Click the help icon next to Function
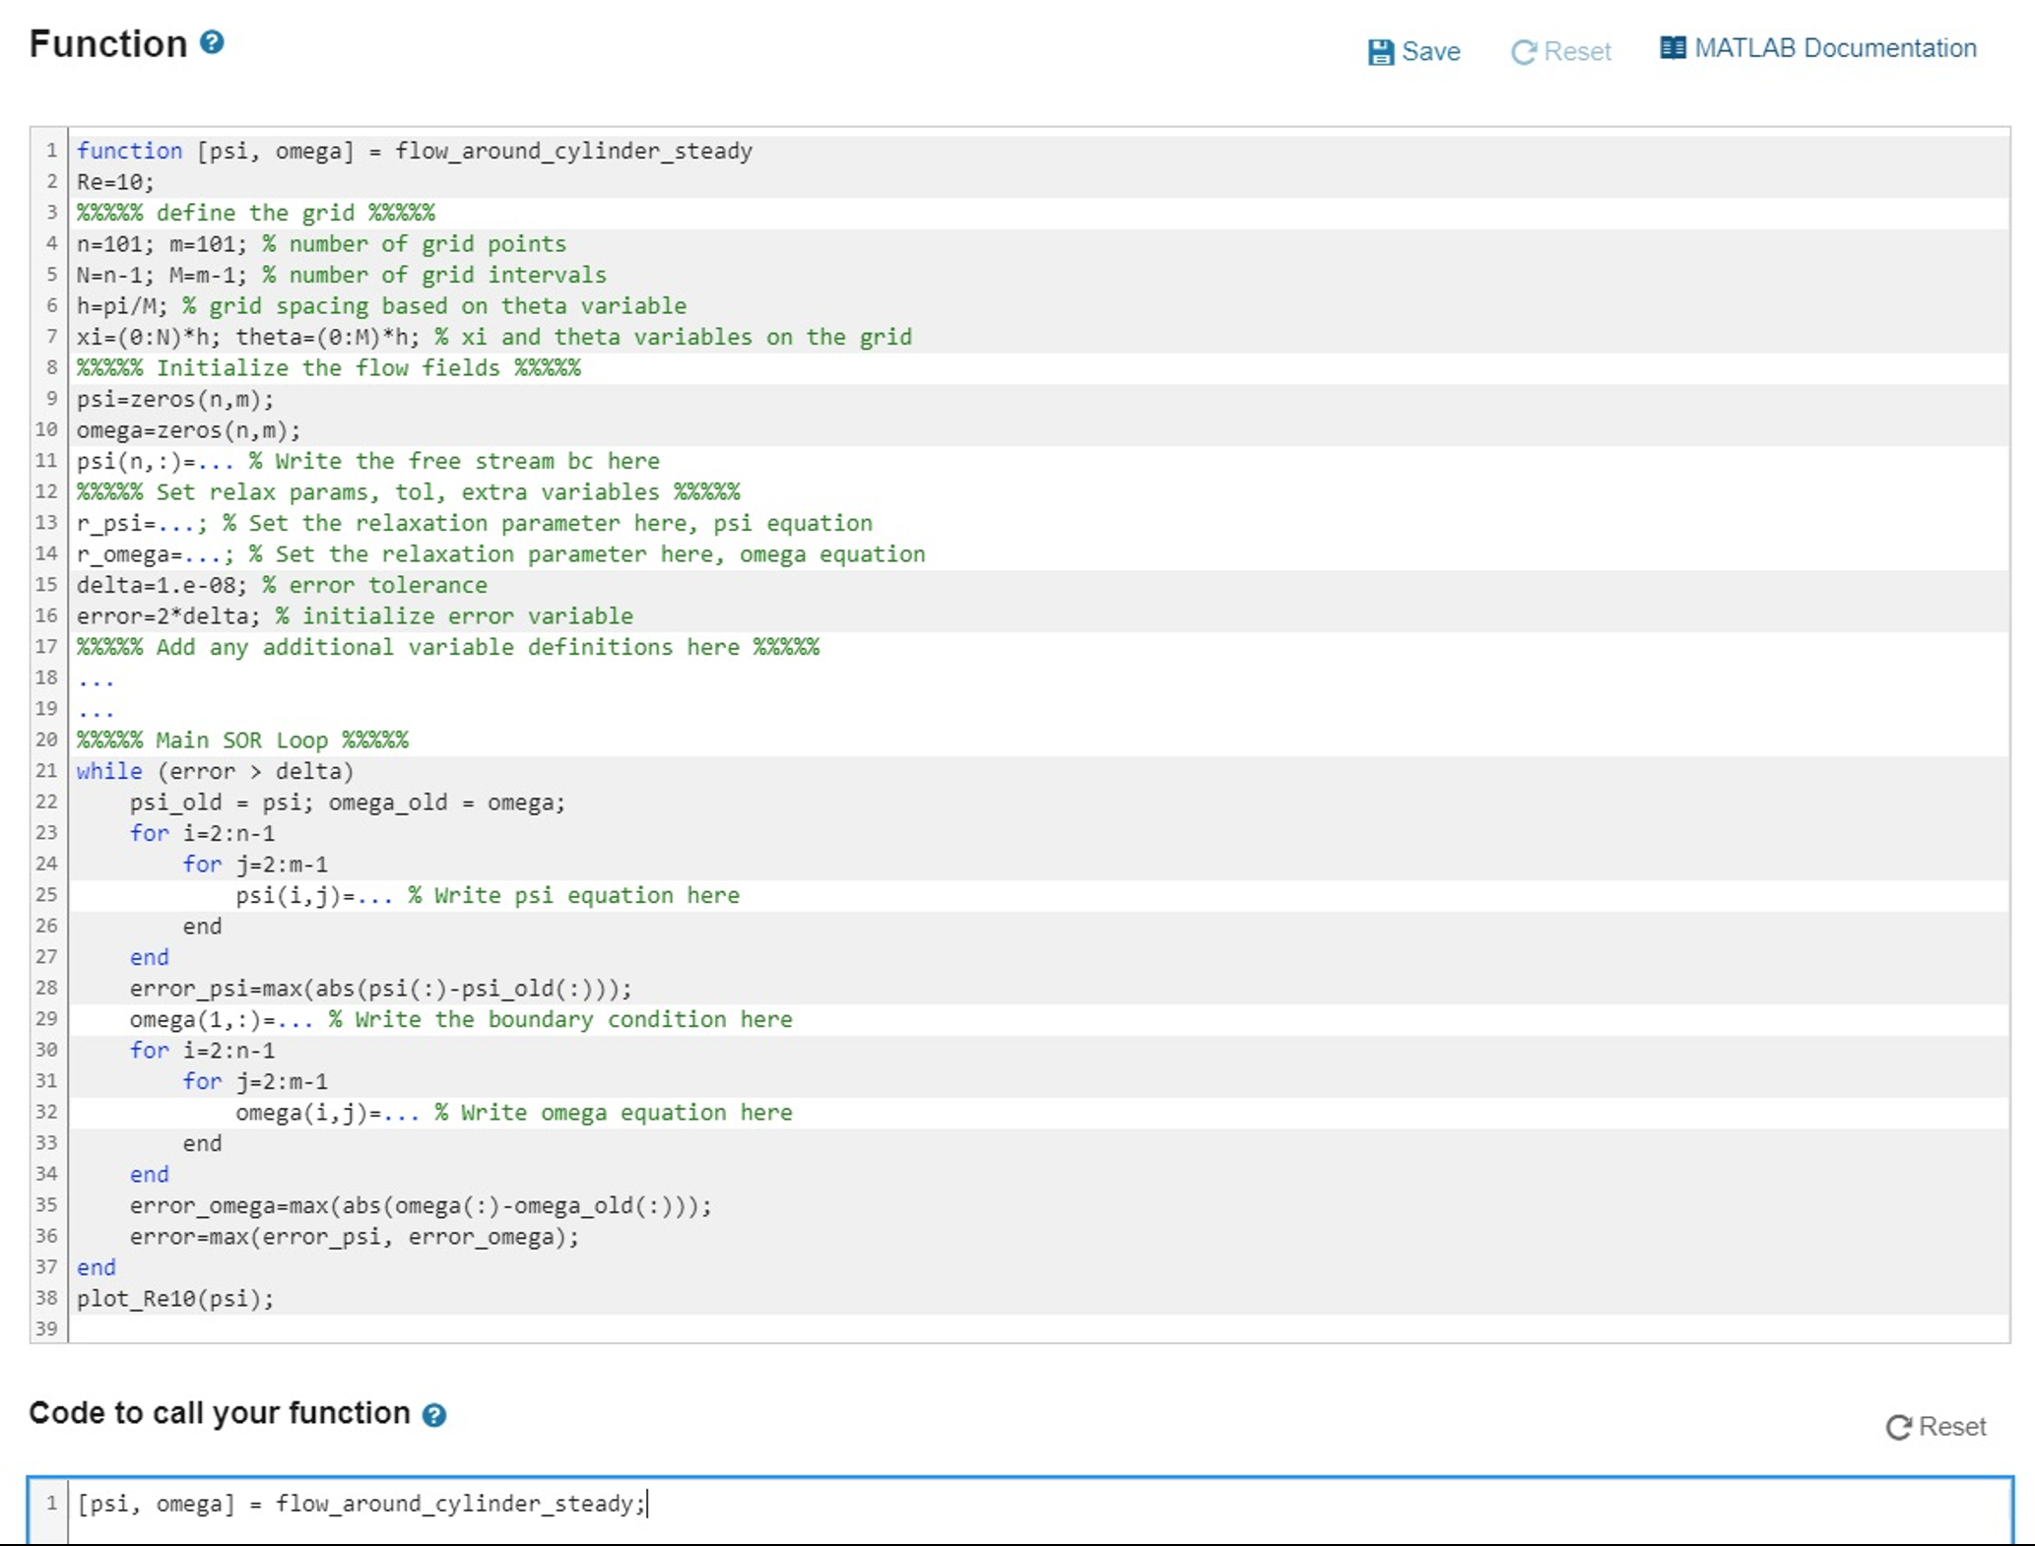 pyautogui.click(x=210, y=42)
